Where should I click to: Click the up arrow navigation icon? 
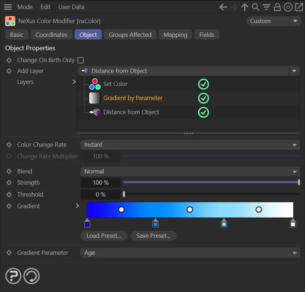(x=245, y=7)
